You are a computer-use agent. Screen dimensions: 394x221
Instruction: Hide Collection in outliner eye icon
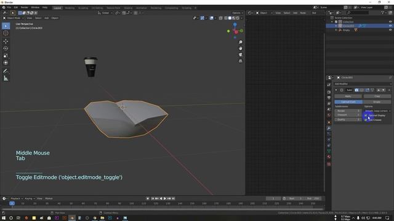[x=390, y=22]
